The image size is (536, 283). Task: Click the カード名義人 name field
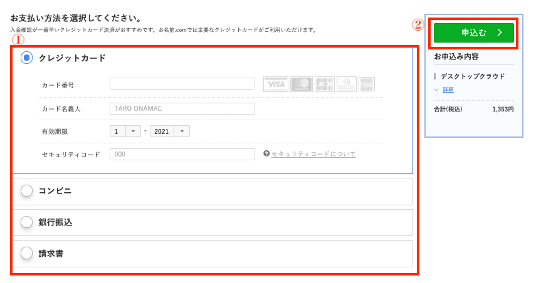click(182, 108)
